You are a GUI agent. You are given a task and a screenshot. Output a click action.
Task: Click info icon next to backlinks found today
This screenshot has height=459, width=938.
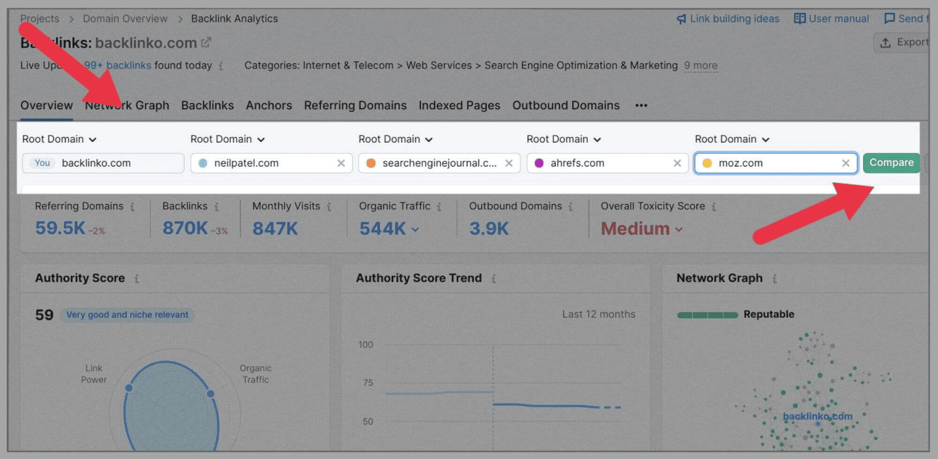(221, 66)
